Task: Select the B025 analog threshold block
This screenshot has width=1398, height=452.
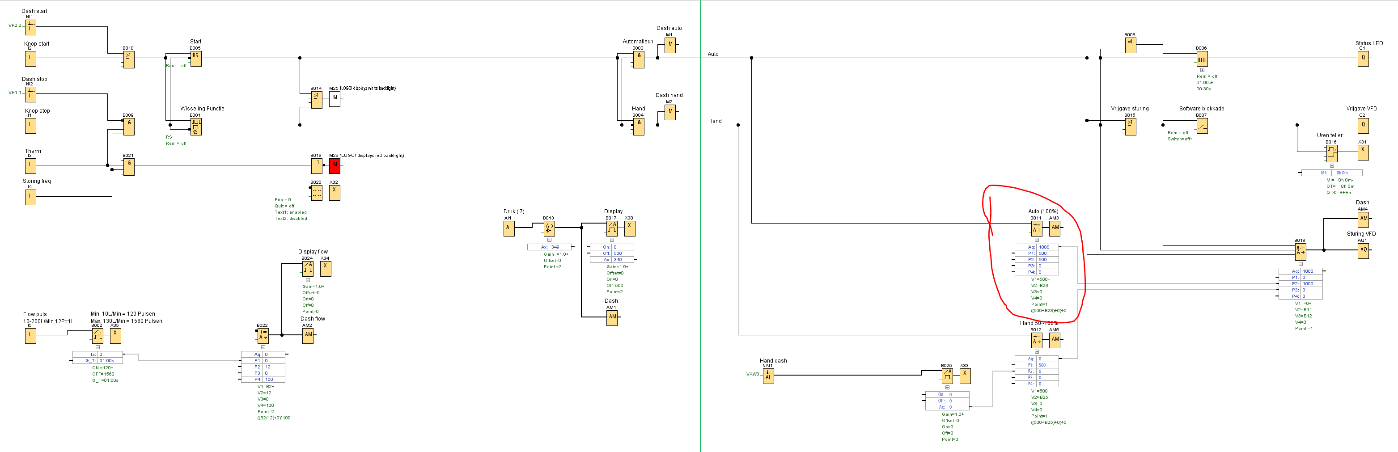Action: (x=947, y=376)
